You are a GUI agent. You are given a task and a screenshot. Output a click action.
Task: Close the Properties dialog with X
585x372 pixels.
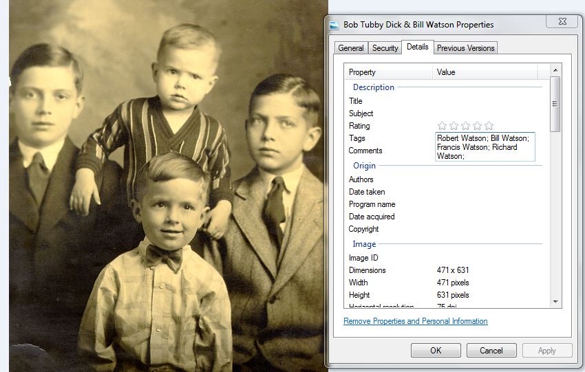pos(561,22)
